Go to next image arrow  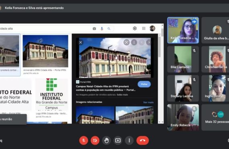[x=149, y=42]
